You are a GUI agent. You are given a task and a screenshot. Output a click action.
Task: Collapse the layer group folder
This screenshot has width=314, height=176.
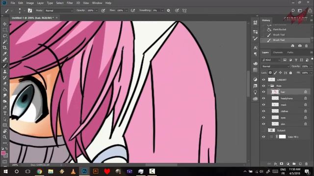[x=268, y=86]
